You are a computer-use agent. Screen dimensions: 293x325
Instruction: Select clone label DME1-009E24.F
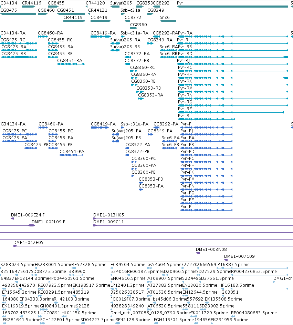[28, 215]
